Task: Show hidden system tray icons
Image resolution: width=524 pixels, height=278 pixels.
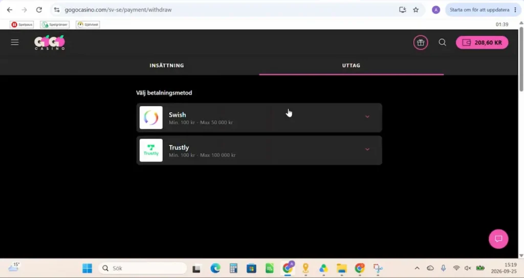Action: [417, 268]
